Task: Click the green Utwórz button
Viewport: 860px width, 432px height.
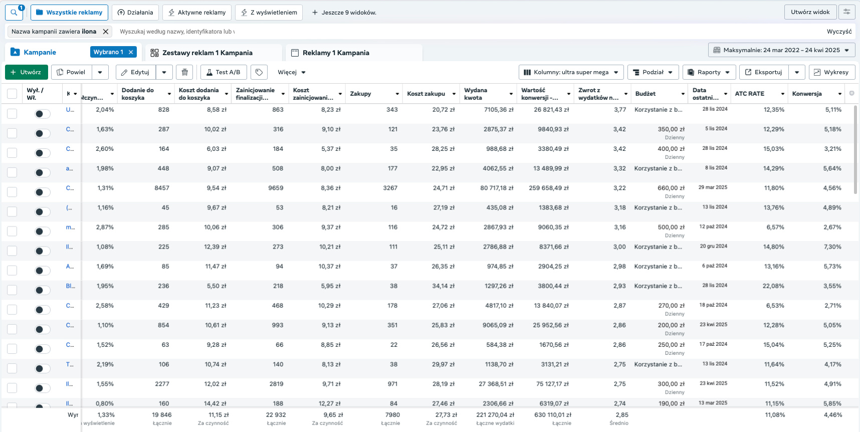Action: (x=26, y=72)
